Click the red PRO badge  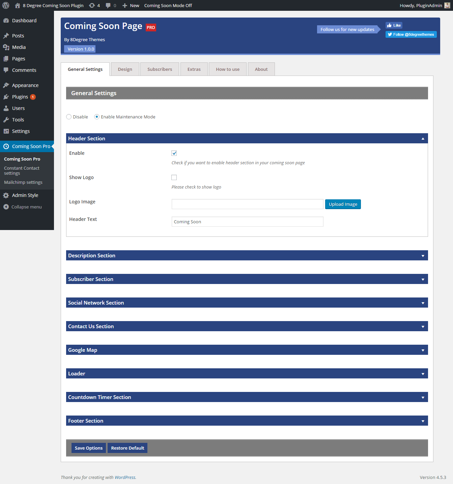pos(151,27)
